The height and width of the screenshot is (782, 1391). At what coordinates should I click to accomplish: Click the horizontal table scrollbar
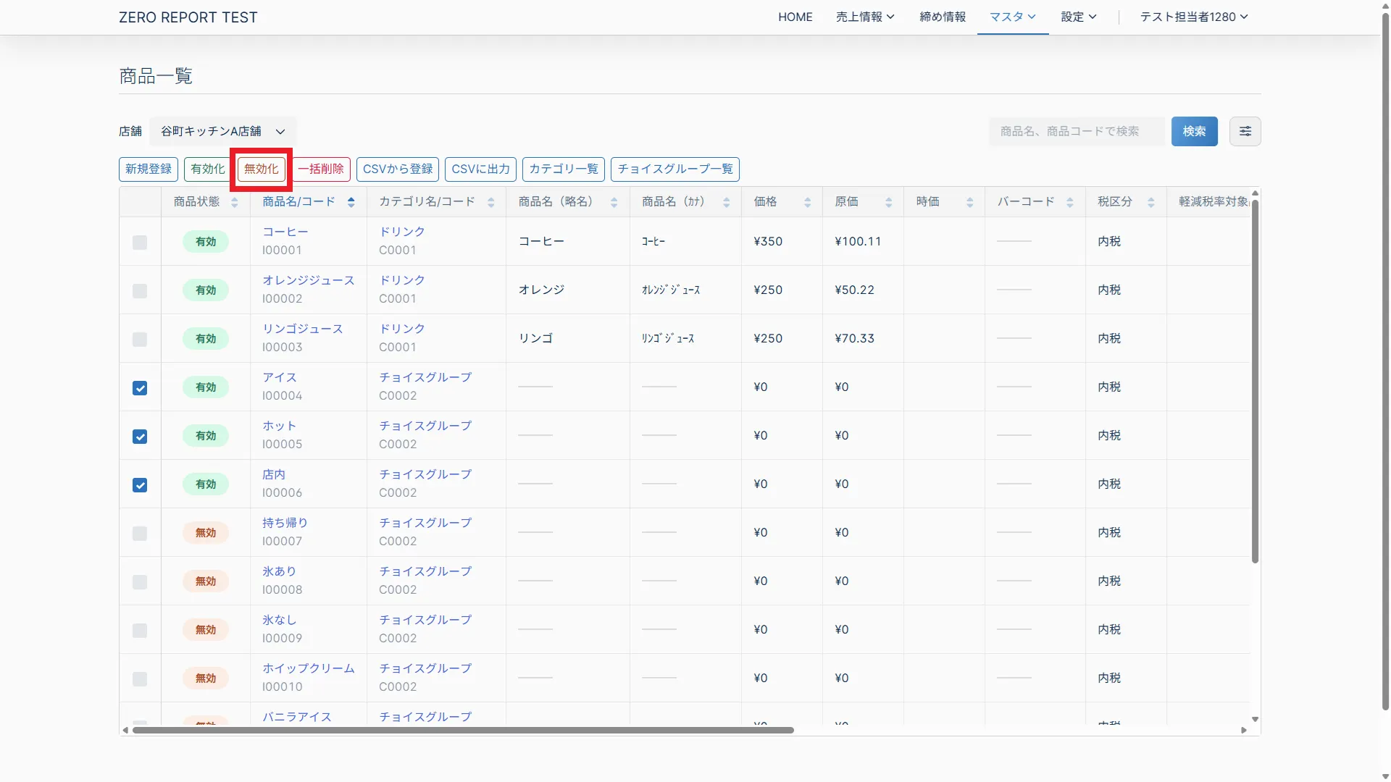(x=464, y=730)
